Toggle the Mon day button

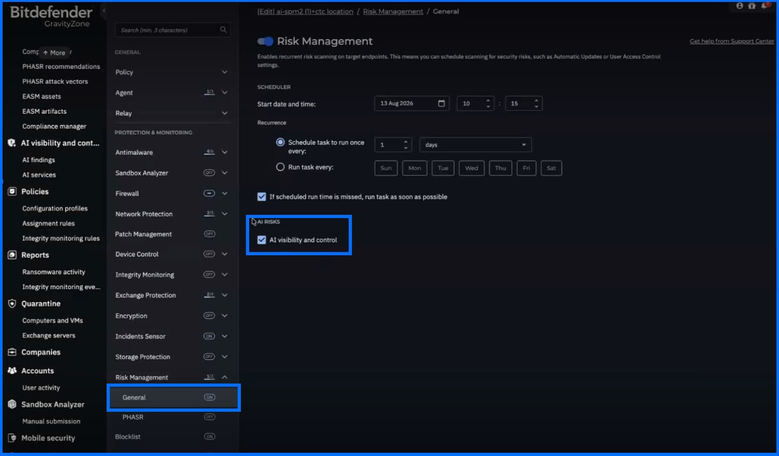tap(415, 168)
